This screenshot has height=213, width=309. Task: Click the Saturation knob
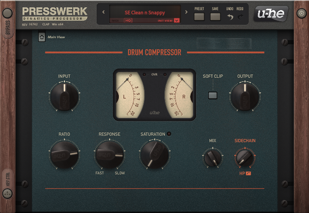(x=155, y=154)
